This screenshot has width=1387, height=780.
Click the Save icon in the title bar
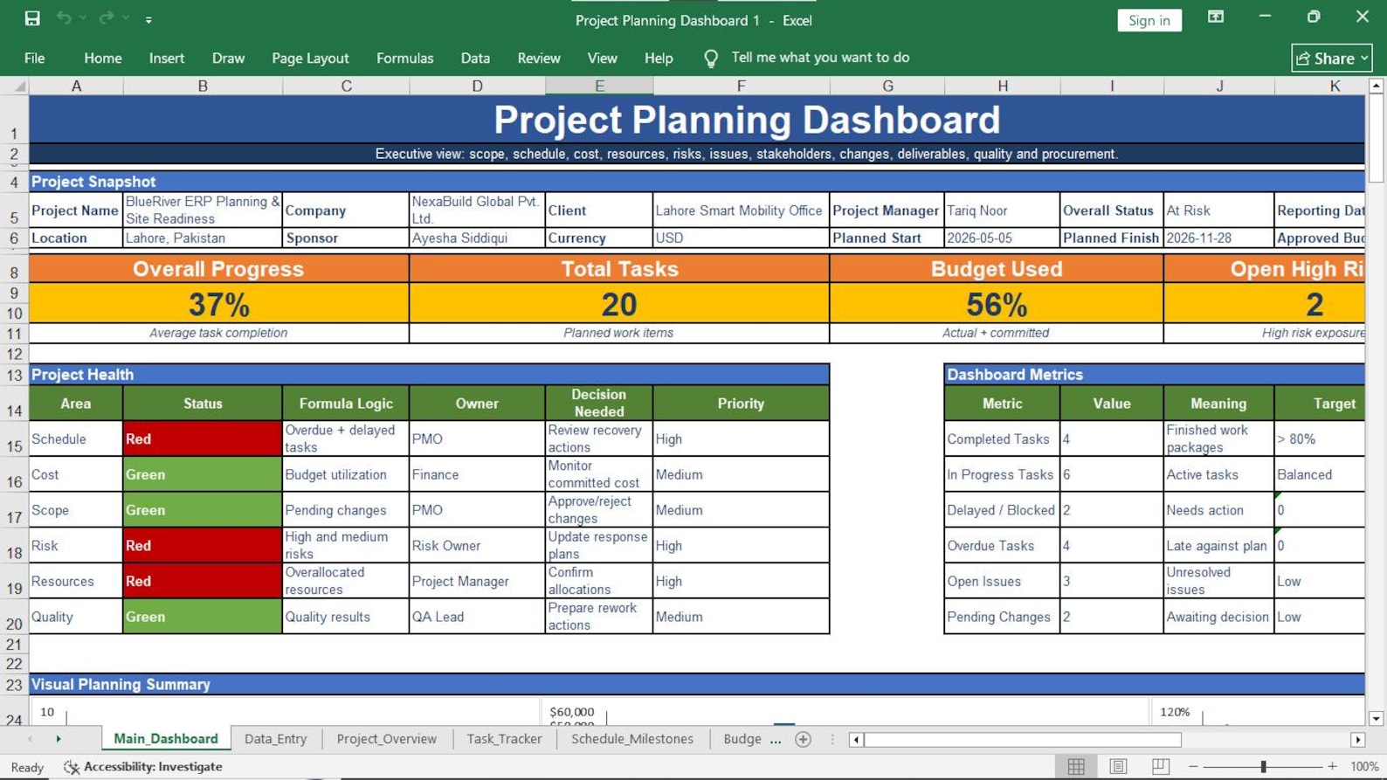click(x=32, y=18)
